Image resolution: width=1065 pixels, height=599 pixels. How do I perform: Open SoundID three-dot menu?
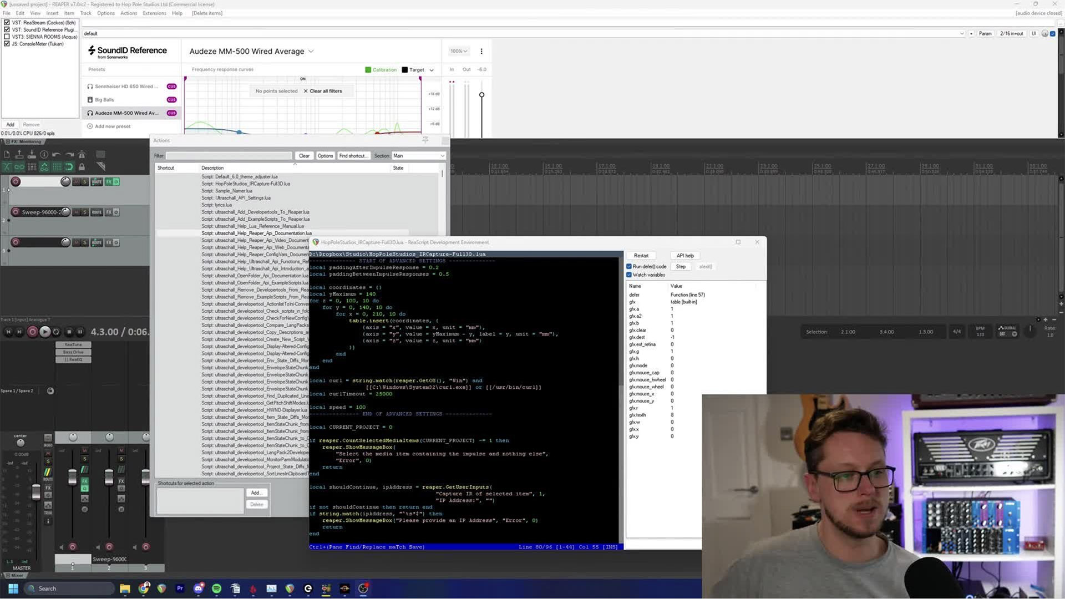point(481,51)
